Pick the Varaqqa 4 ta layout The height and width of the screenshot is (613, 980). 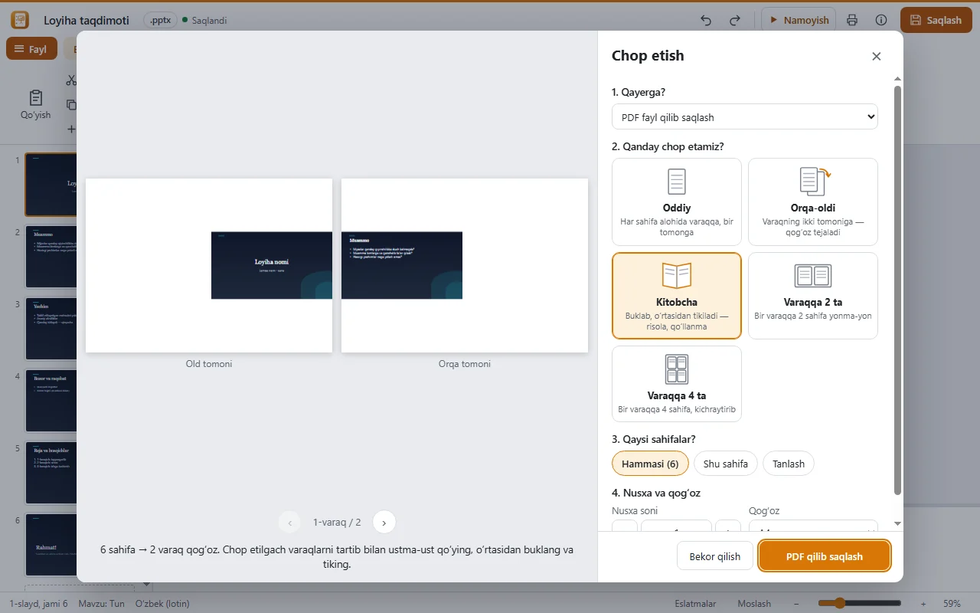click(677, 384)
